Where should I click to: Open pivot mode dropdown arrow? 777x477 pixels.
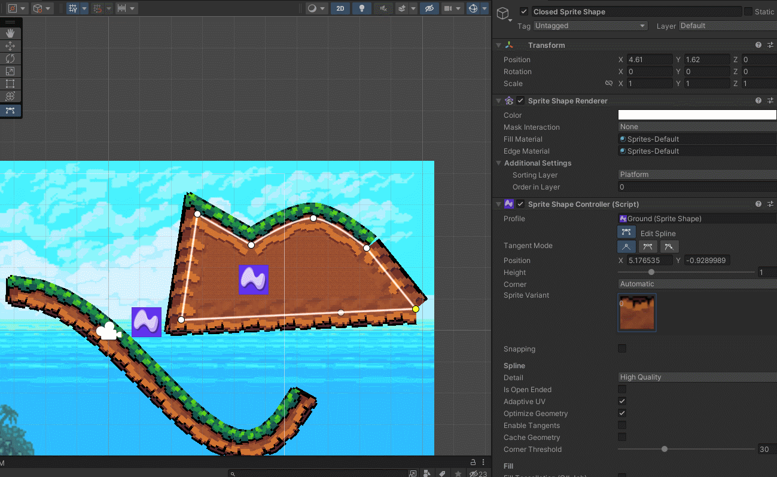[x=23, y=8]
